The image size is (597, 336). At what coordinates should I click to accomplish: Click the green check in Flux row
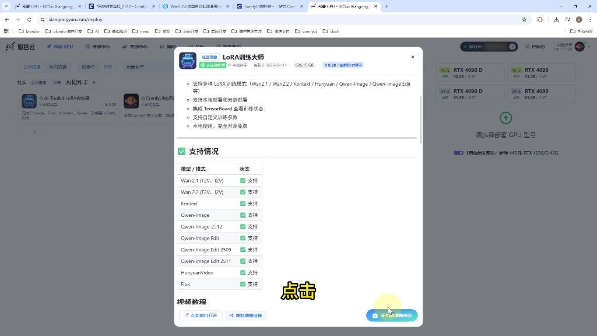point(243,284)
